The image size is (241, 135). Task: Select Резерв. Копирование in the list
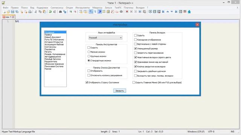55,54
